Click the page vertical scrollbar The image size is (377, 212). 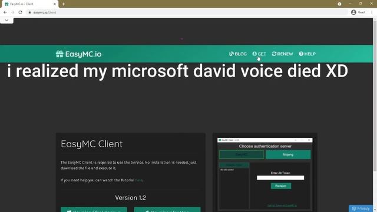tap(375, 96)
